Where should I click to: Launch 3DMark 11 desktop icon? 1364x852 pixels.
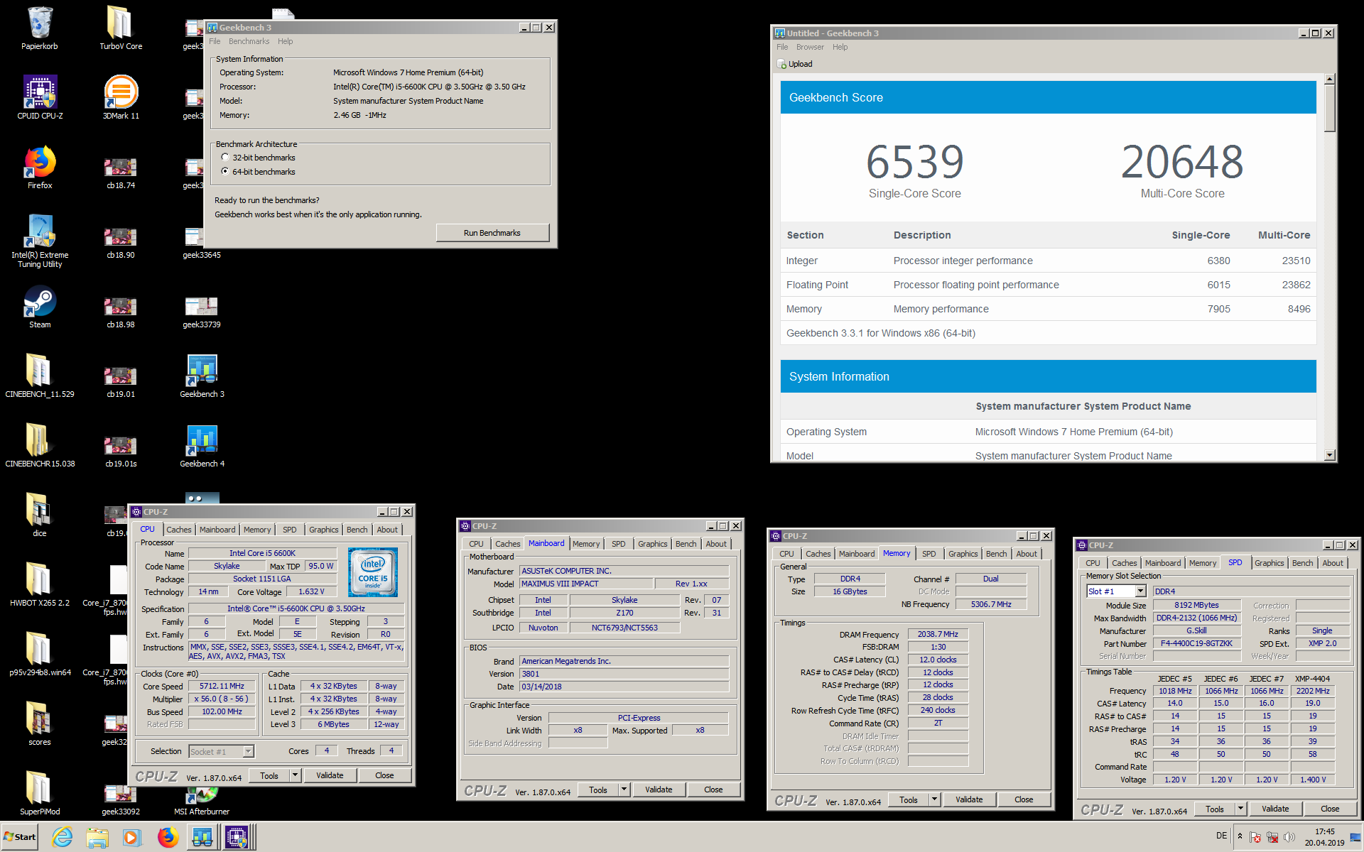121,98
